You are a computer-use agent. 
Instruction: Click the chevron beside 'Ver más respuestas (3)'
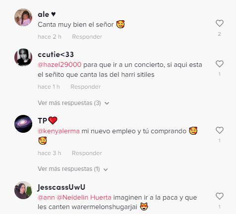pos(107,104)
